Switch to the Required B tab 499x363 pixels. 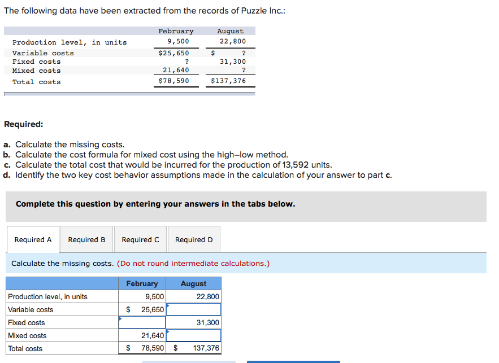[x=86, y=239]
